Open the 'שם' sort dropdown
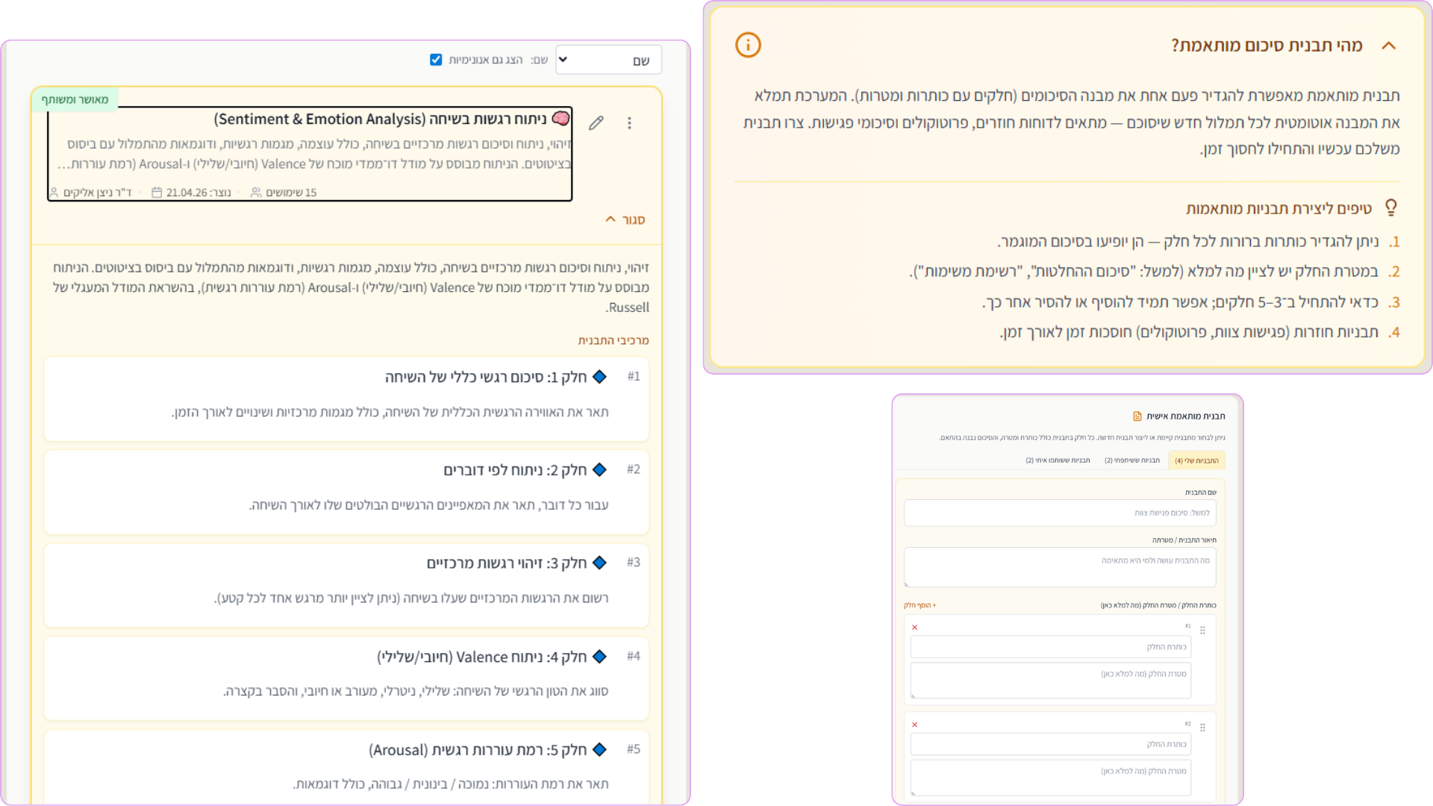Screen dimensions: 1433x806 coord(608,60)
